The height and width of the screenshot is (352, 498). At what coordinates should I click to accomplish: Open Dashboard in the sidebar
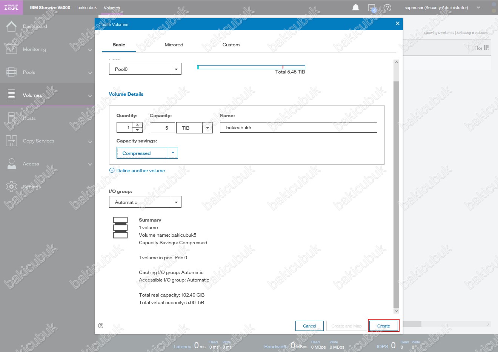35,26
